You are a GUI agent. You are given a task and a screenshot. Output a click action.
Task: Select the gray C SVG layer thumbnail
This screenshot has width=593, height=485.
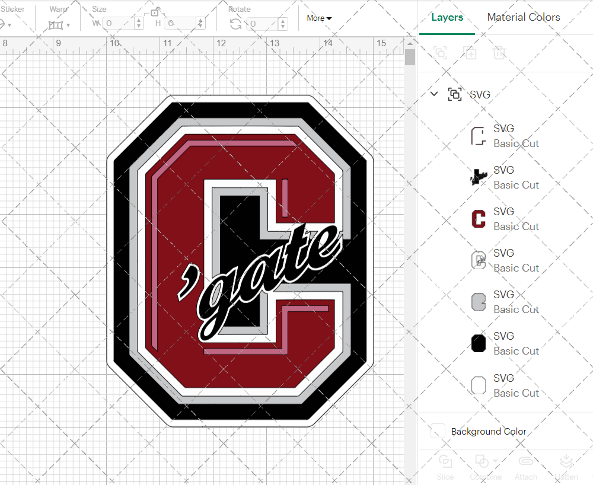[479, 302]
